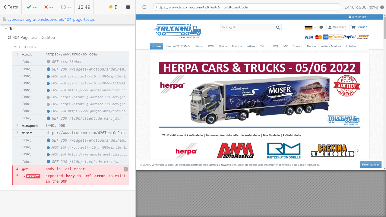Open the 404-page-test.js spec file link
386x217 pixels.
click(51, 19)
